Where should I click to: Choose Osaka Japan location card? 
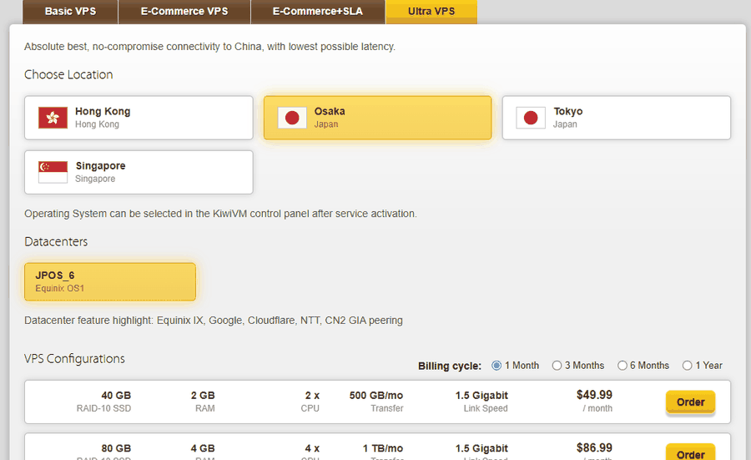pos(377,118)
